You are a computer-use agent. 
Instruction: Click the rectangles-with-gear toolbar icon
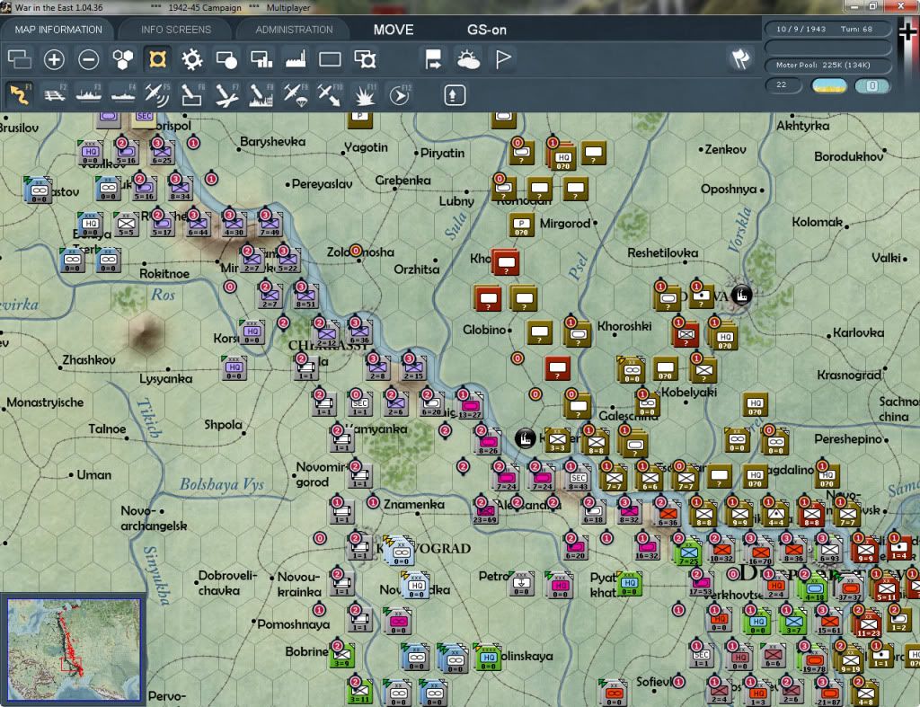[x=365, y=59]
